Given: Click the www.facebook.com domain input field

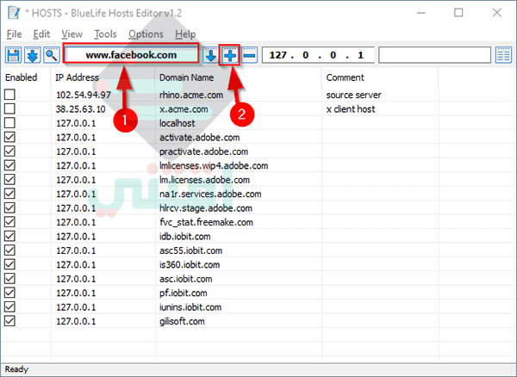Looking at the screenshot, I should coord(131,55).
